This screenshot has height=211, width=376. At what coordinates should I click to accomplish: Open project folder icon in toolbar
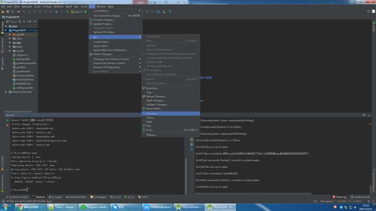coord(3,12)
